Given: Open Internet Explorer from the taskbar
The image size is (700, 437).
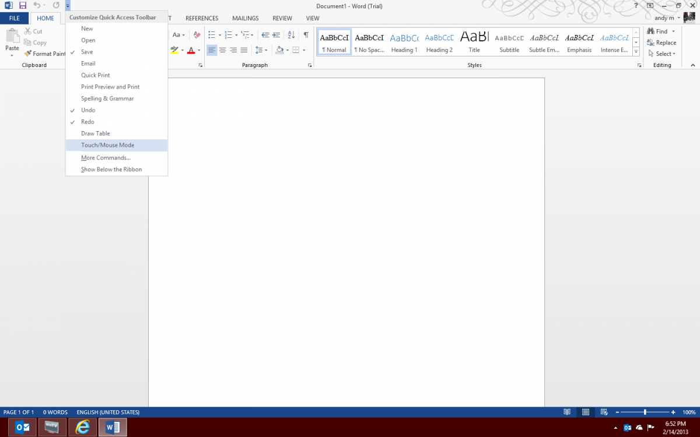Looking at the screenshot, I should point(82,428).
